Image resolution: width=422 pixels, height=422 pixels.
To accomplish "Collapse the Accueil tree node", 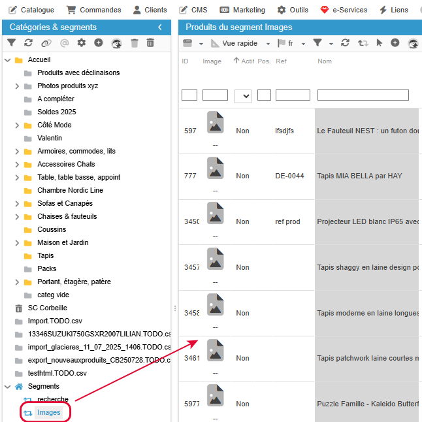I will coord(8,60).
